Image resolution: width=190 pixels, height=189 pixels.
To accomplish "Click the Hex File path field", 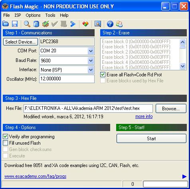I will click(88, 108).
